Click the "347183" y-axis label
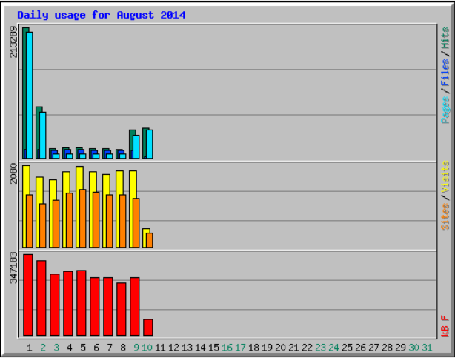The height and width of the screenshot is (358, 455). 14,269
